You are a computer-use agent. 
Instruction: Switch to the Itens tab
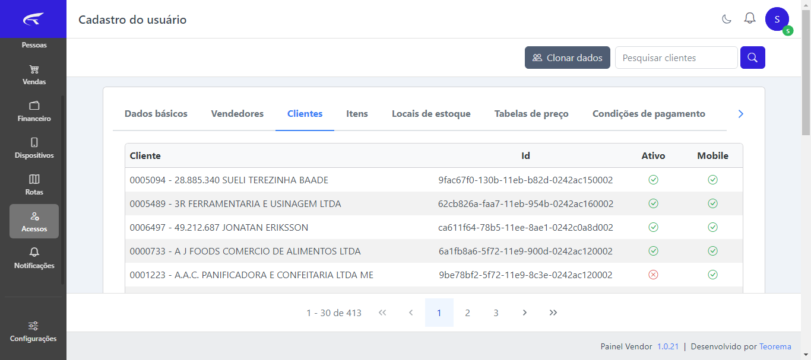click(x=357, y=114)
